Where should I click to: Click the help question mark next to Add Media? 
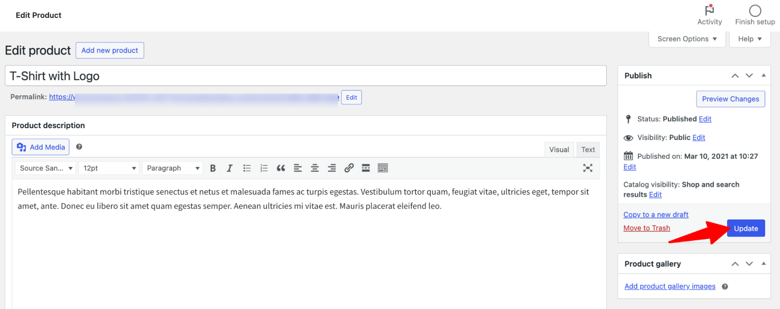[79, 147]
